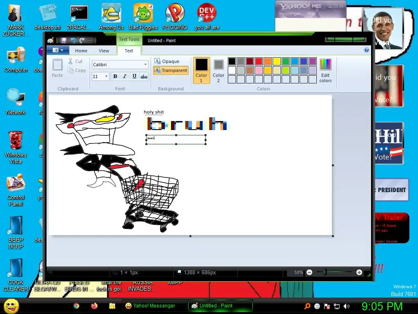Open MARK ZUCKER desktop icon
The height and width of the screenshot is (314, 418).
pos(16,20)
